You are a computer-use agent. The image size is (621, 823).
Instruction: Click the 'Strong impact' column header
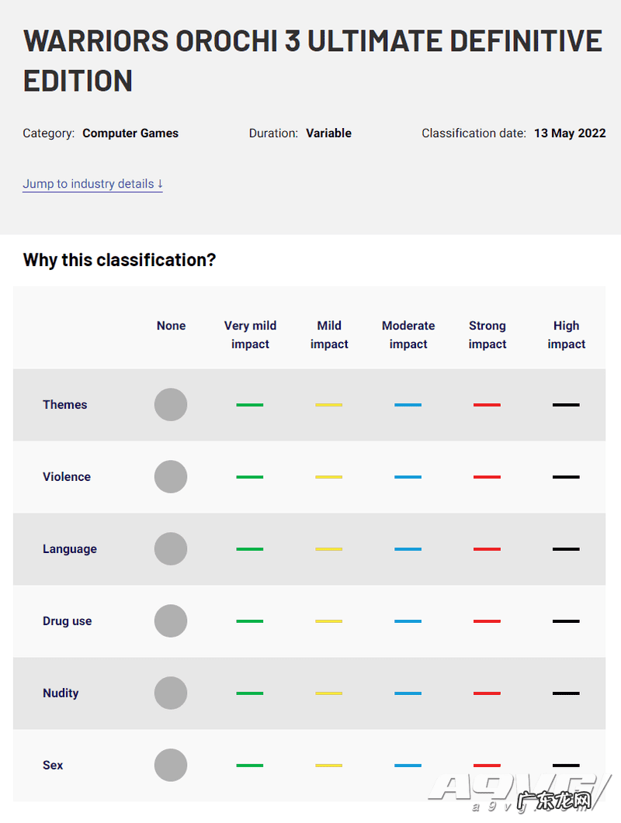pyautogui.click(x=487, y=335)
